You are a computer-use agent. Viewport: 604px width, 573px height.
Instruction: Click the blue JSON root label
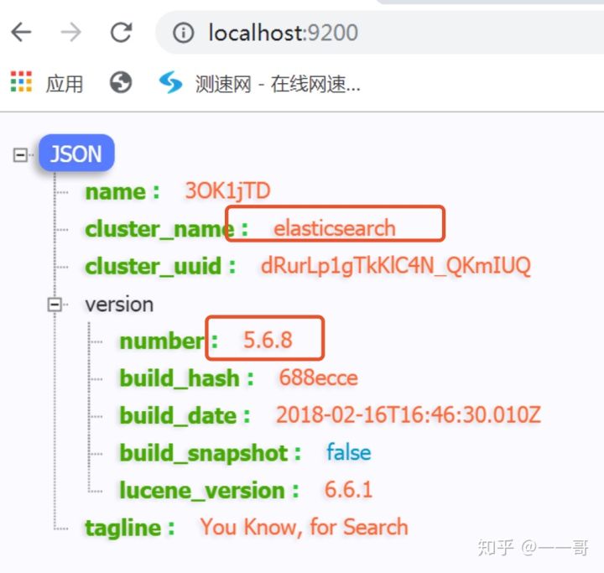coord(76,154)
